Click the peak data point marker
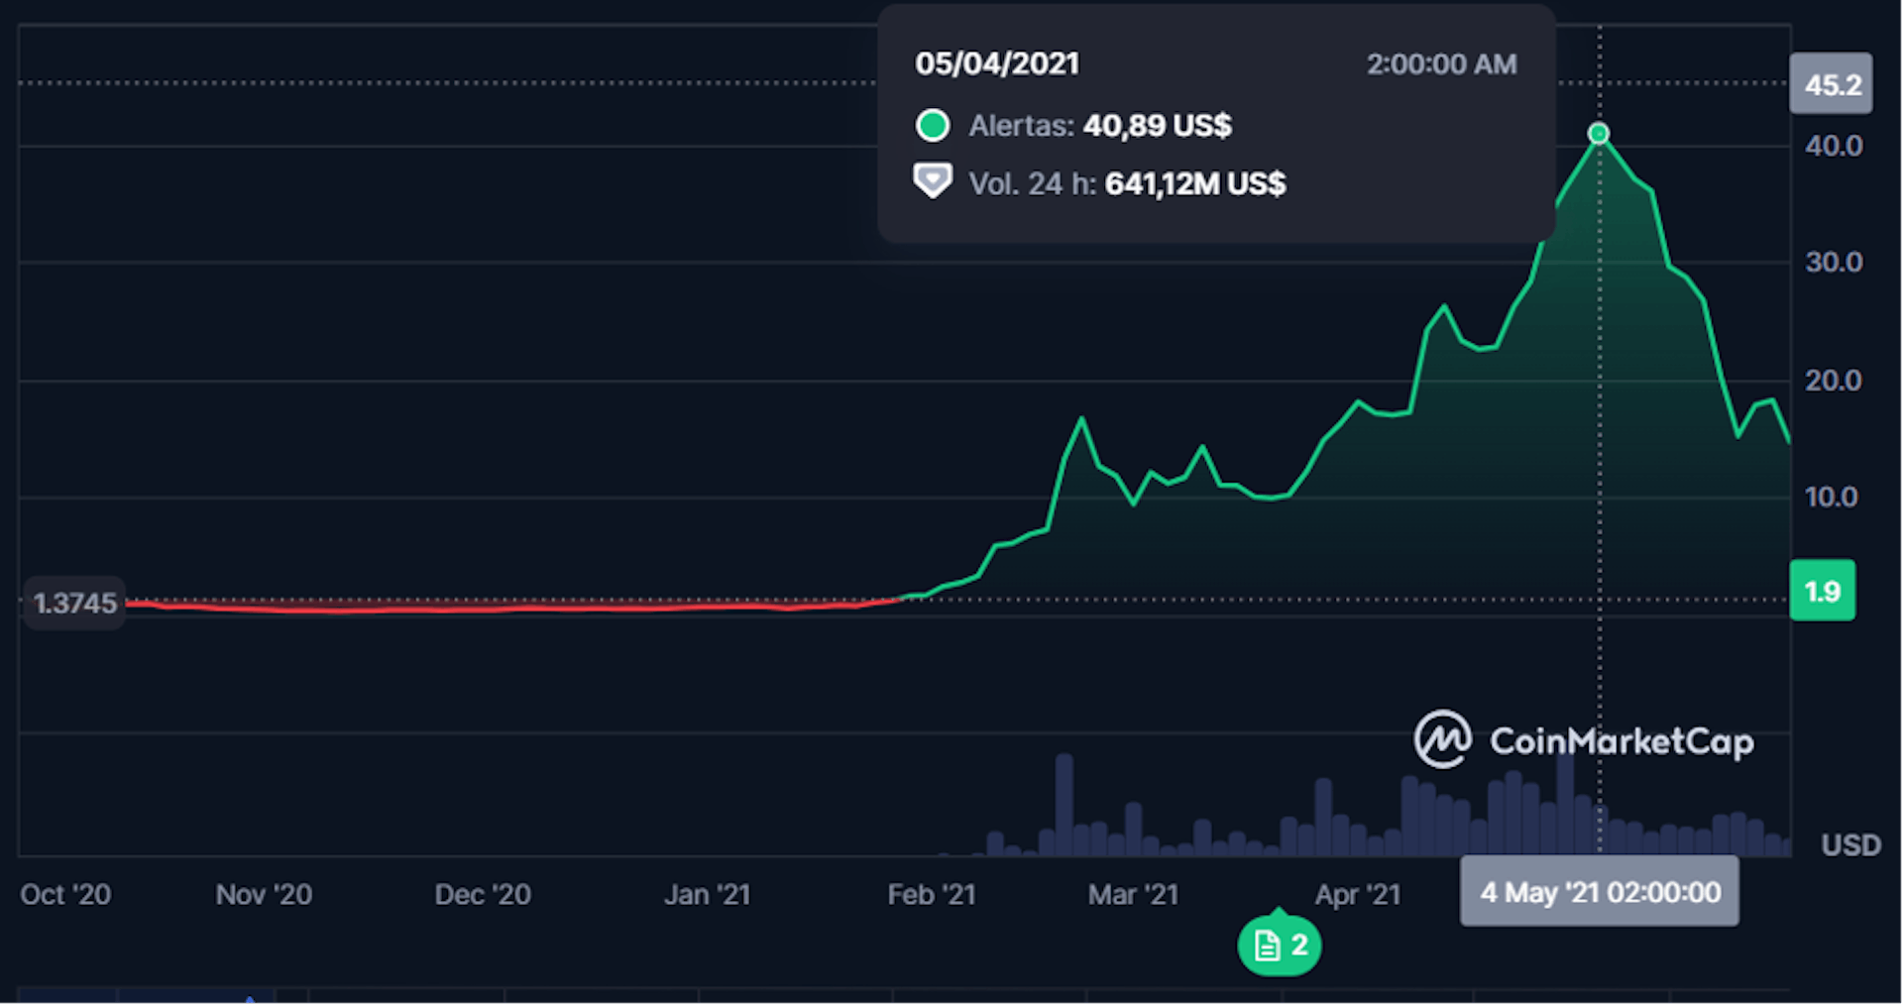Viewport: 1903px width, 1005px height. click(1599, 134)
